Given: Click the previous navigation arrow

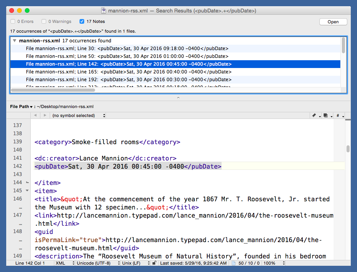Looking at the screenshot, I should (x=35, y=115).
